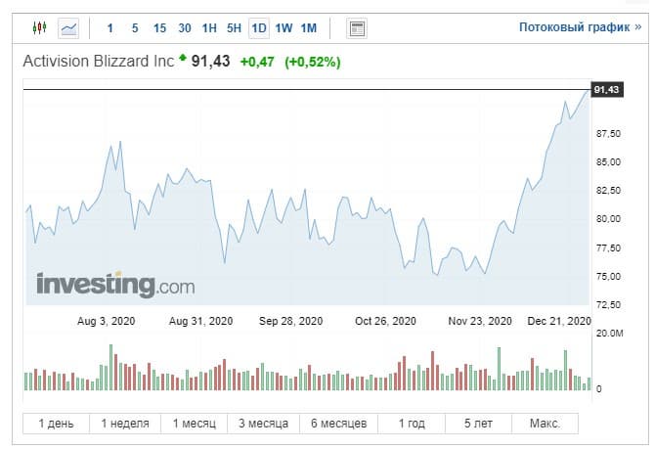Select the area chart type icon
The height and width of the screenshot is (449, 655).
point(68,28)
